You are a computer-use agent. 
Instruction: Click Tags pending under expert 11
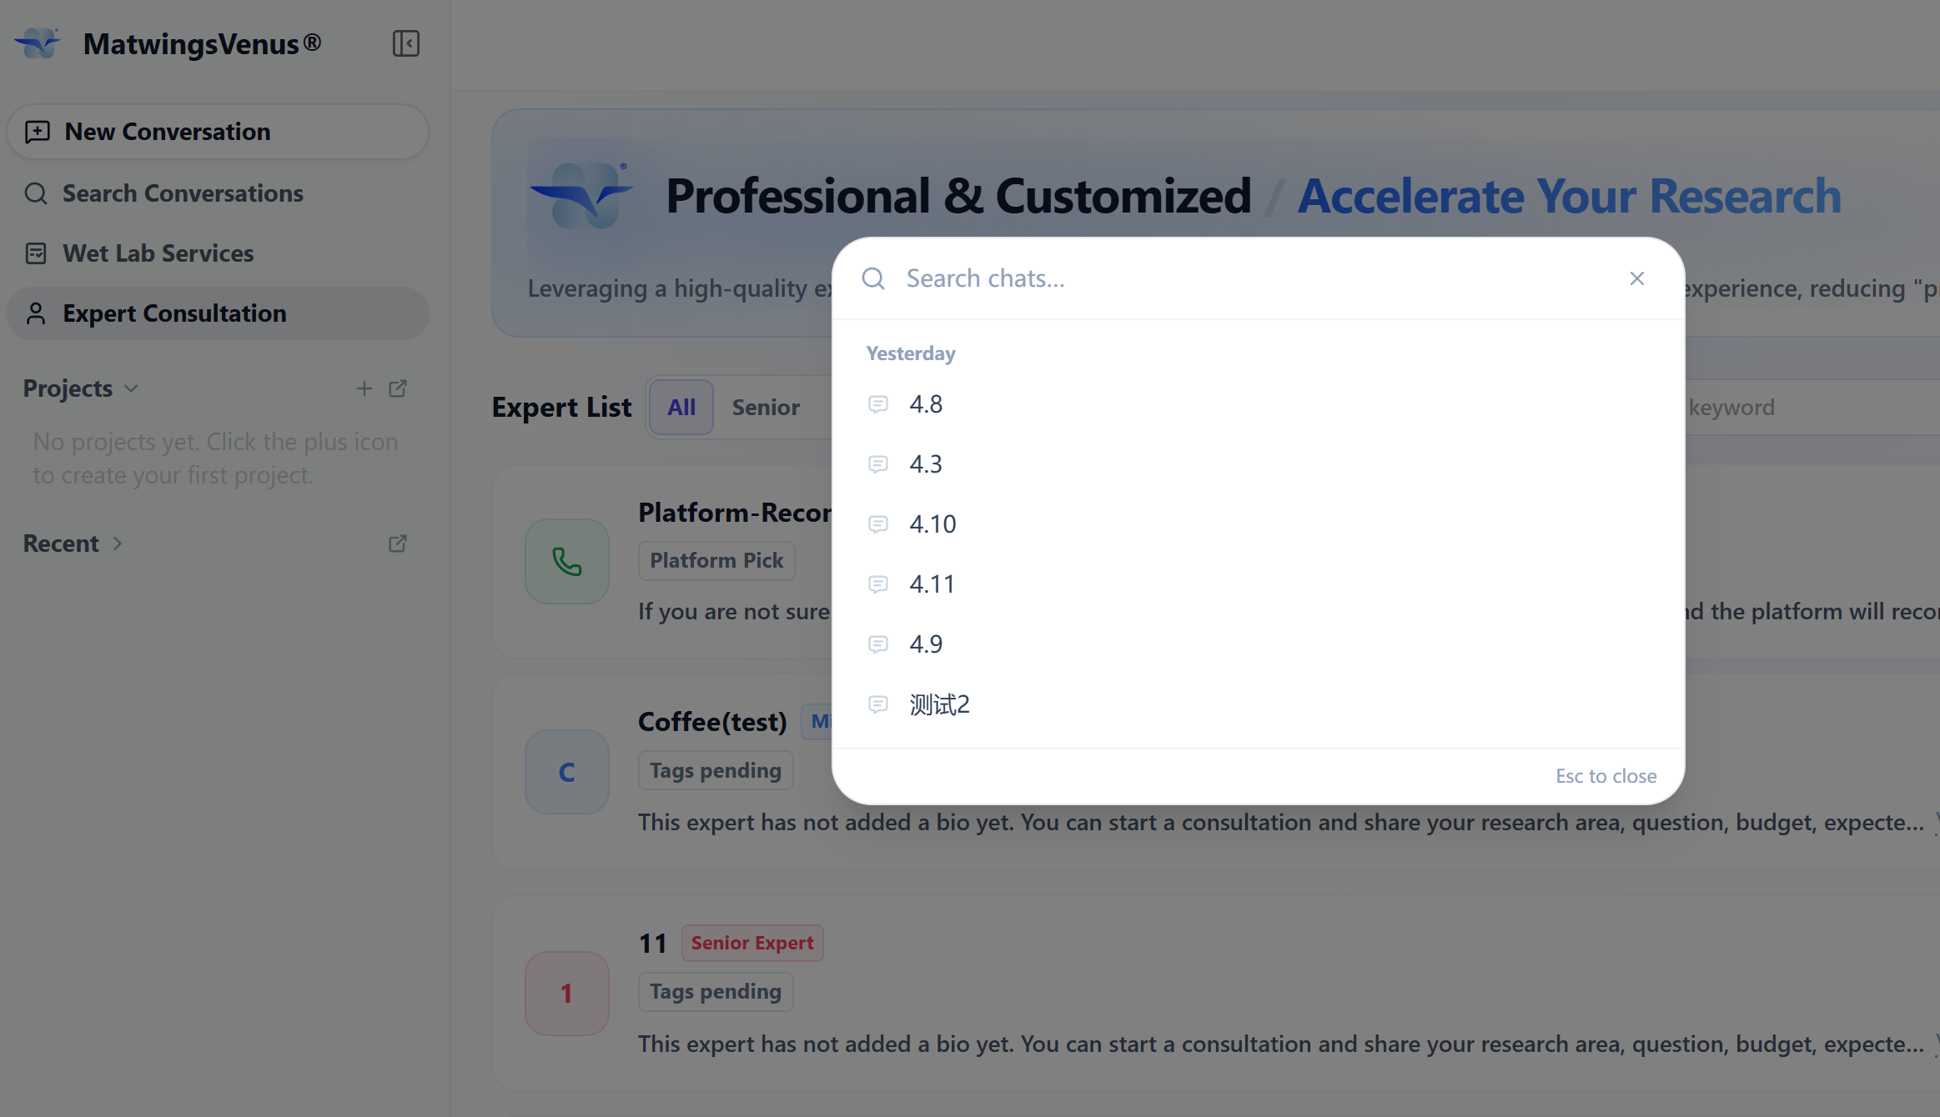pos(716,992)
